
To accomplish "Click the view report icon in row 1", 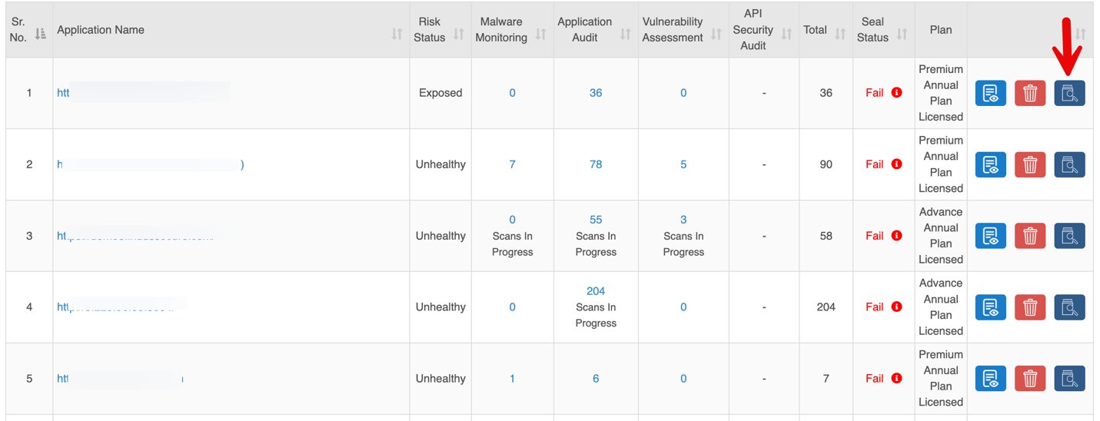I will (x=991, y=93).
